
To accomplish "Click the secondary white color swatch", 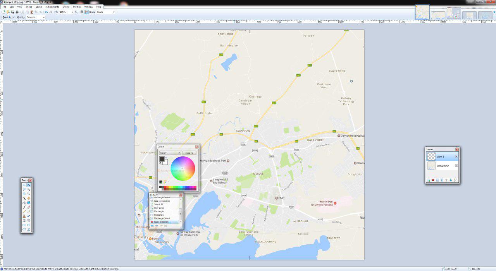I will tap(166, 163).
